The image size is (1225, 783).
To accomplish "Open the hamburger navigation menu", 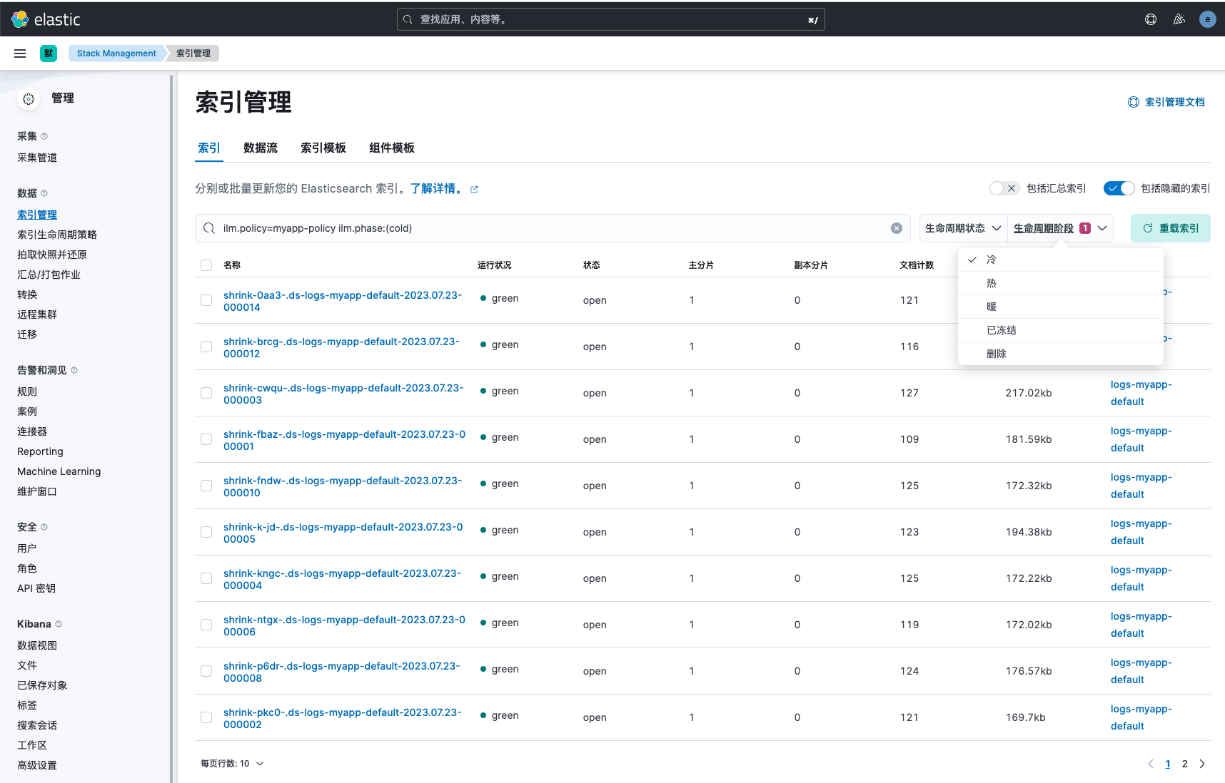I will coord(20,53).
